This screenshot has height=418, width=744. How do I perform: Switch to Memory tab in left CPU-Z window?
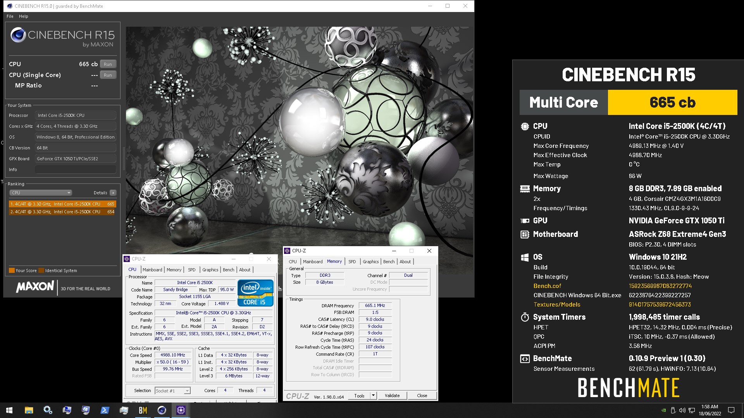[x=174, y=270]
